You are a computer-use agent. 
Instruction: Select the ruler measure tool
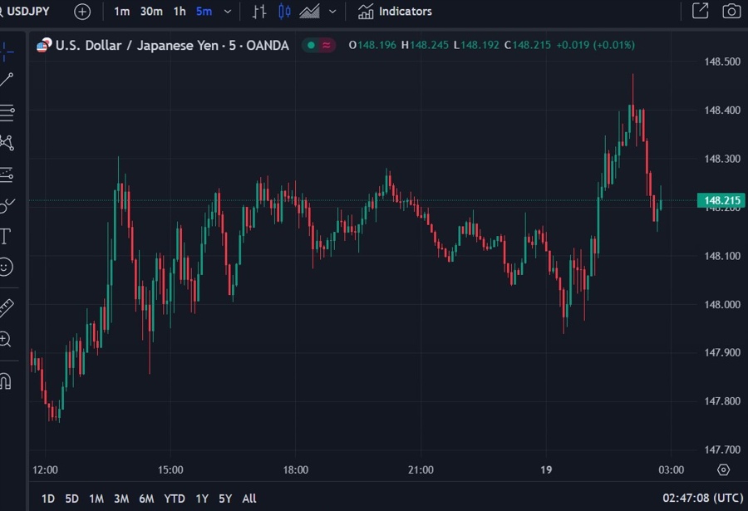tap(7, 307)
